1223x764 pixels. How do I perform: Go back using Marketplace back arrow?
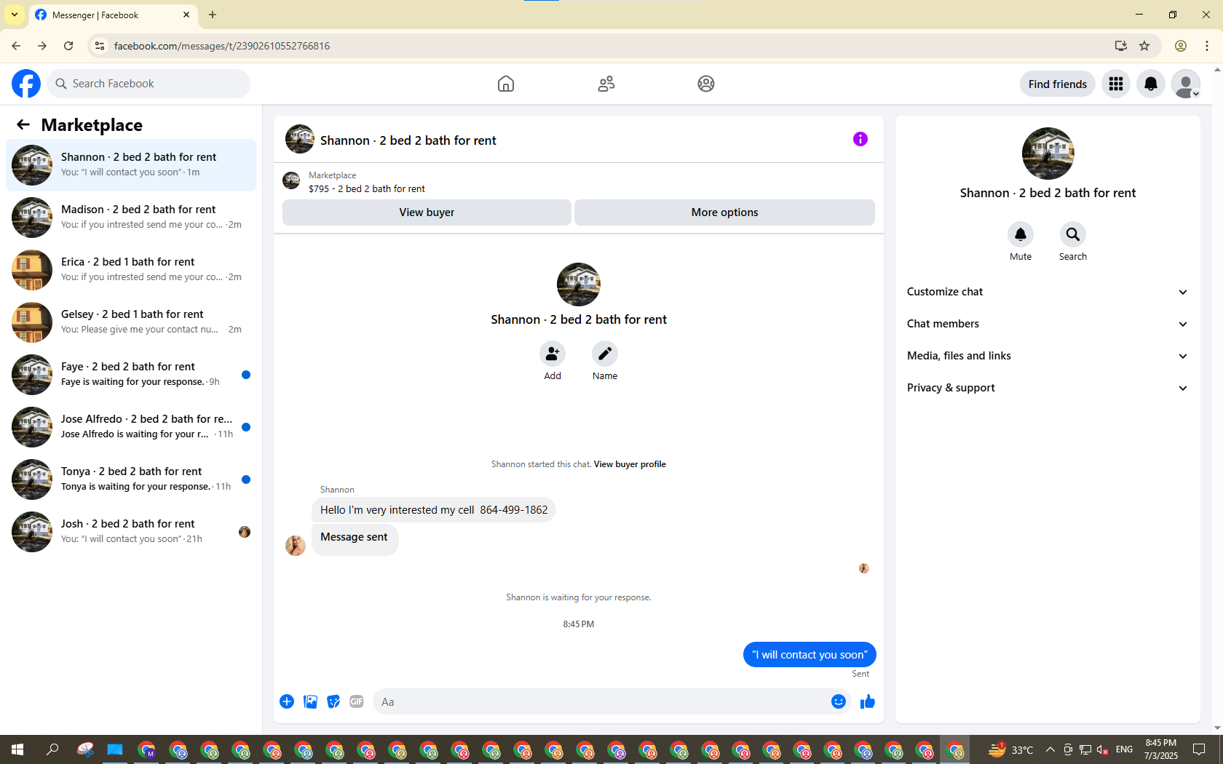click(23, 124)
